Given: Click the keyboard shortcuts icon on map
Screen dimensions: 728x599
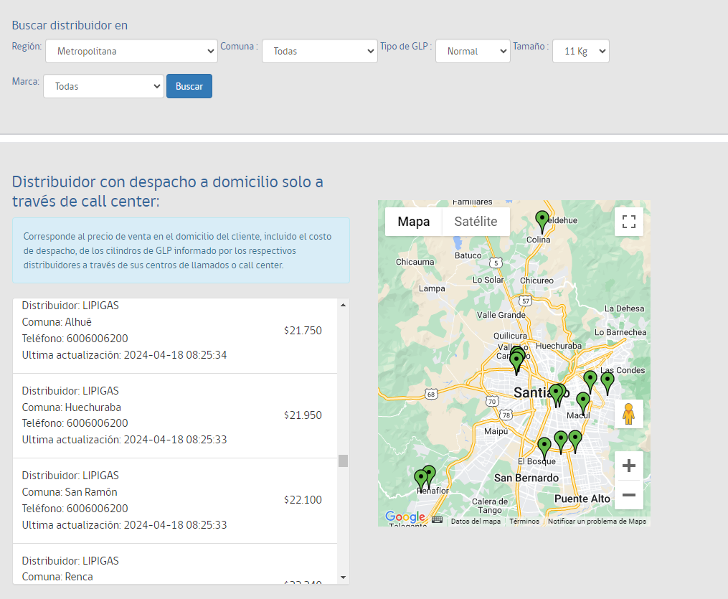Looking at the screenshot, I should point(437,520).
